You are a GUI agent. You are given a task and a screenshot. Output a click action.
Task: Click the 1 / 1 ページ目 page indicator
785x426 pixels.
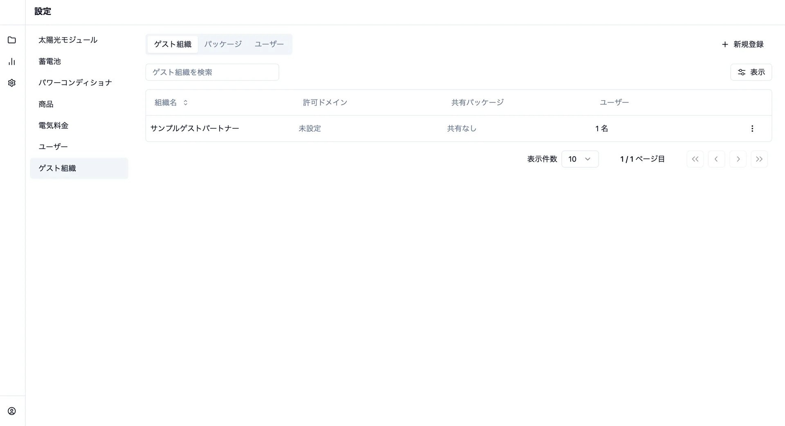642,159
